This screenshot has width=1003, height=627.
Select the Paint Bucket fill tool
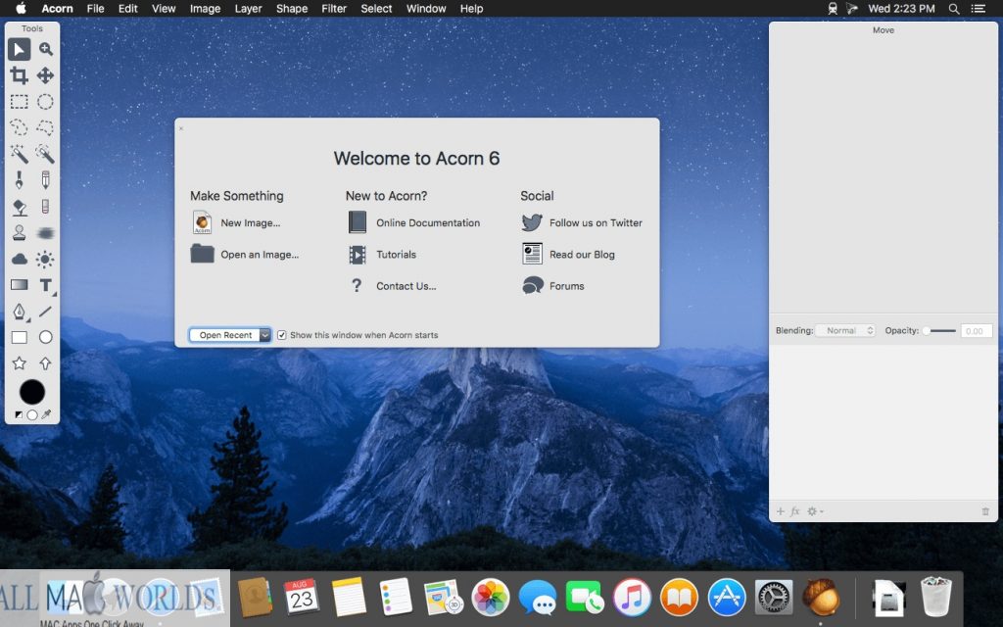pos(20,207)
